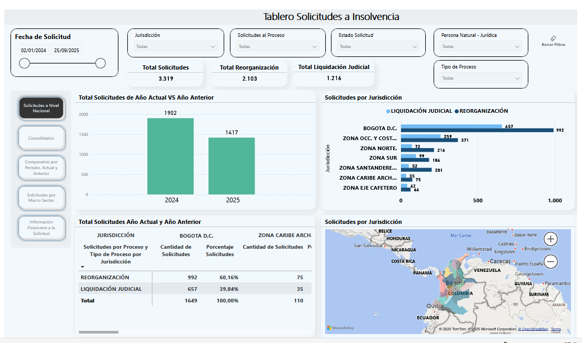Zoom out the map with minus icon
582x343 pixels.
click(551, 261)
